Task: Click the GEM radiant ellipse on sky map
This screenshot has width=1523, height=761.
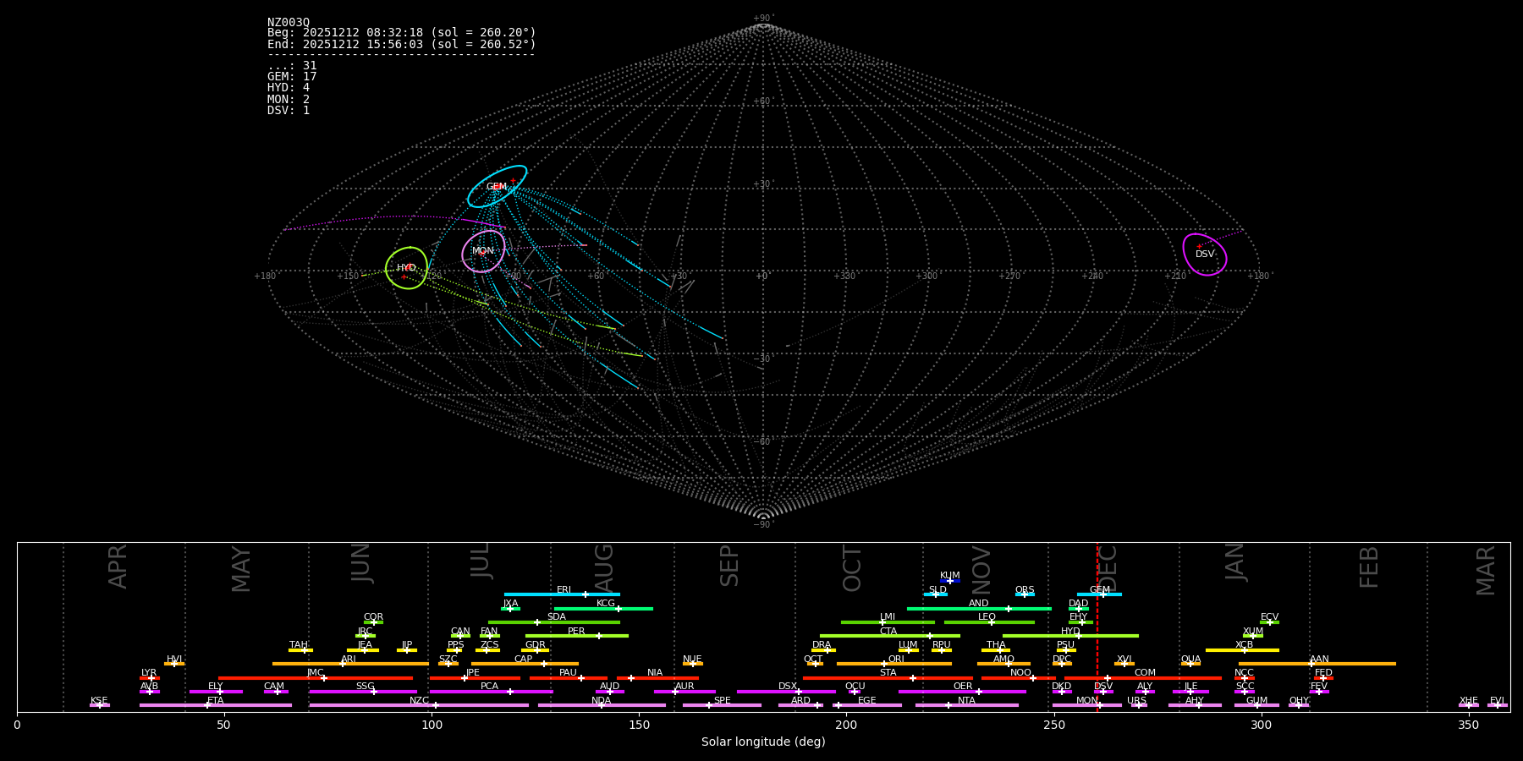Action: click(x=498, y=187)
